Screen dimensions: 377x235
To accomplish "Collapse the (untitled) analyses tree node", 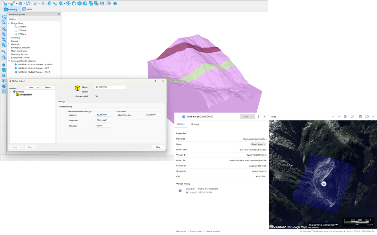I will 11,92.
